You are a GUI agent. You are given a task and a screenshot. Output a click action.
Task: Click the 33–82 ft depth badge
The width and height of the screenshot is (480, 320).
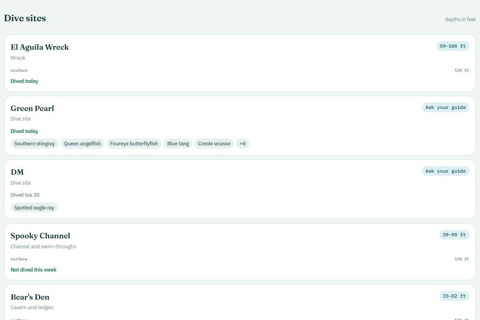[x=454, y=296]
